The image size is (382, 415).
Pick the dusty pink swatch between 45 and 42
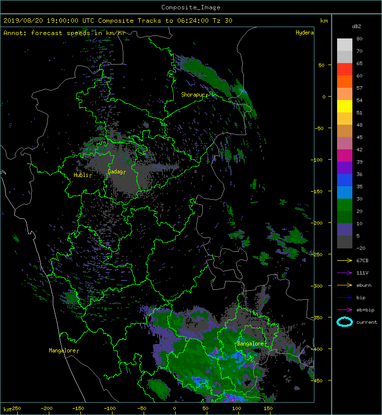point(344,143)
